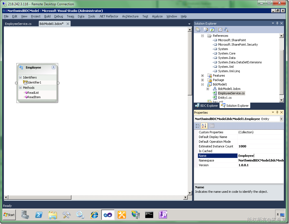The height and width of the screenshot is (224, 289).
Task: Expand the BdcModel1.bdcm file node
Action: [x=208, y=89]
